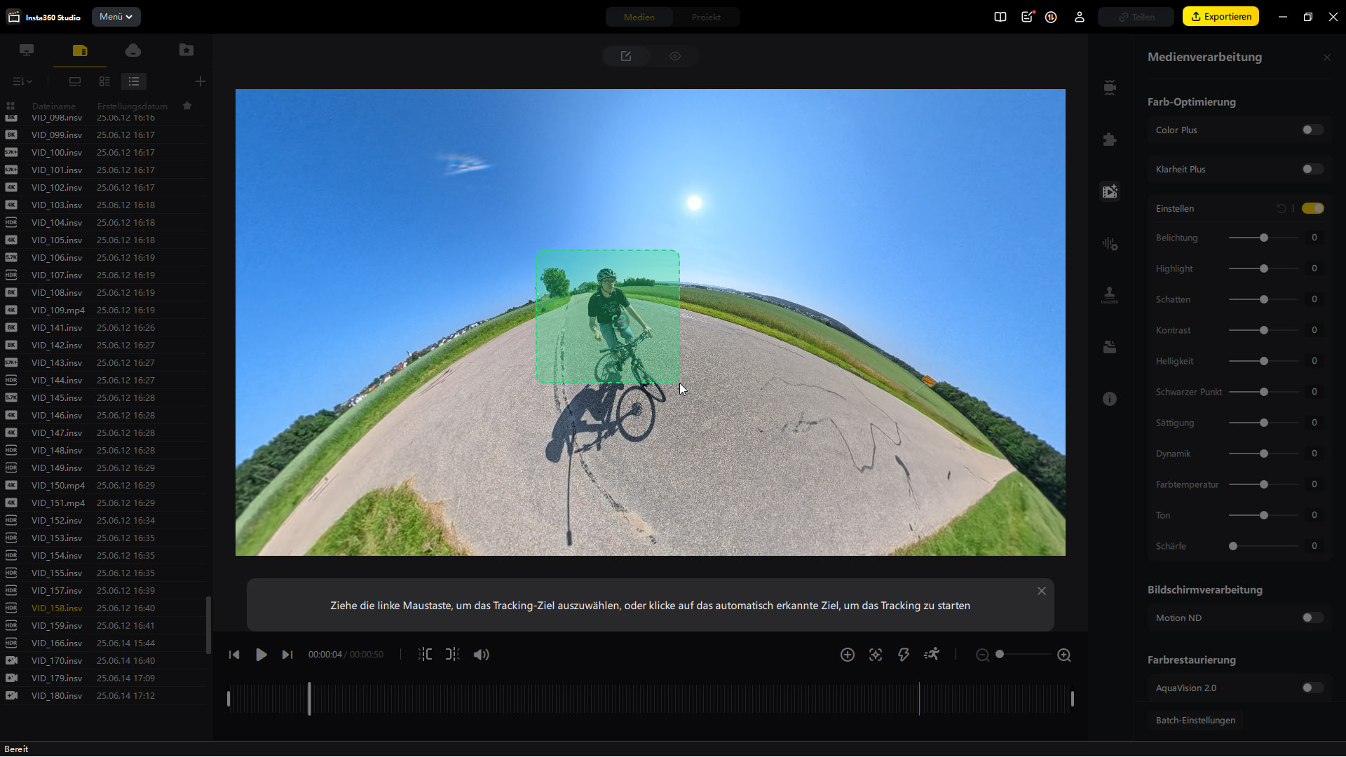Open Batch-Einstellungen
The image size is (1346, 757).
(1195, 721)
